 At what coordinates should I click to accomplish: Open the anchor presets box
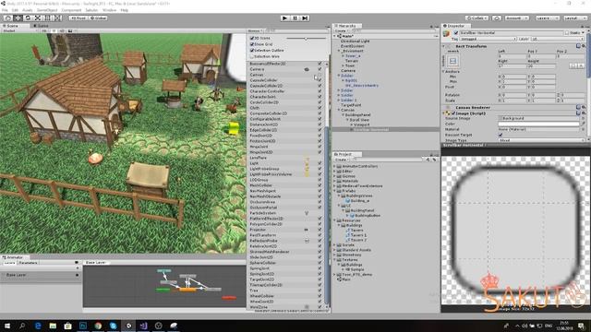[x=452, y=61]
